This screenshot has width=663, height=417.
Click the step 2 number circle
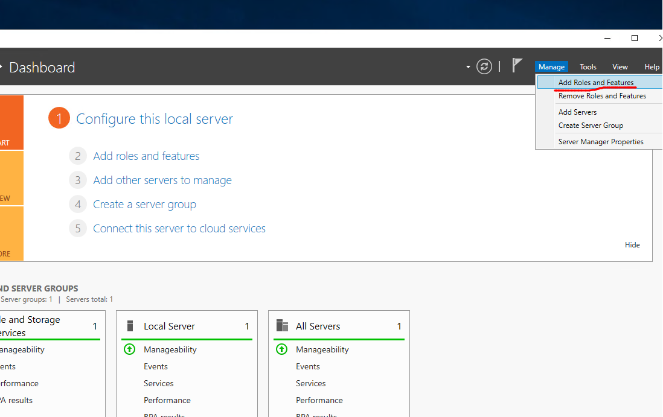click(x=78, y=156)
